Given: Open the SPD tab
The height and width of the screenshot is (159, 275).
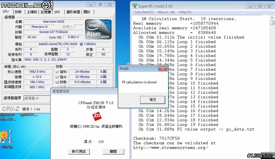Looking at the screenshot, I should click(57, 12).
